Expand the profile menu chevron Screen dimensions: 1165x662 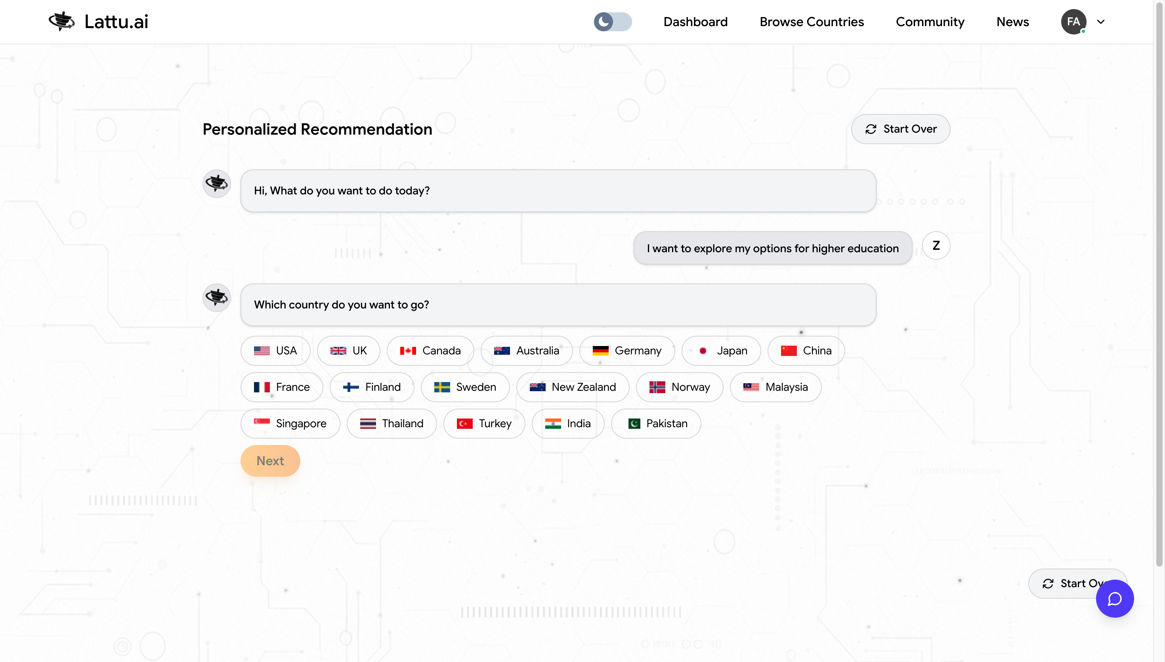click(1100, 21)
